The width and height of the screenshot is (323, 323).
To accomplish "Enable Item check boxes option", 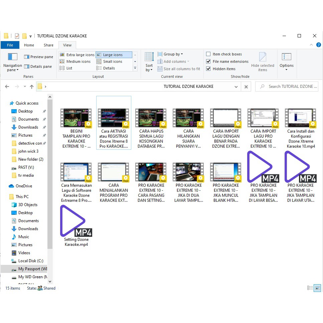I will tap(208, 54).
